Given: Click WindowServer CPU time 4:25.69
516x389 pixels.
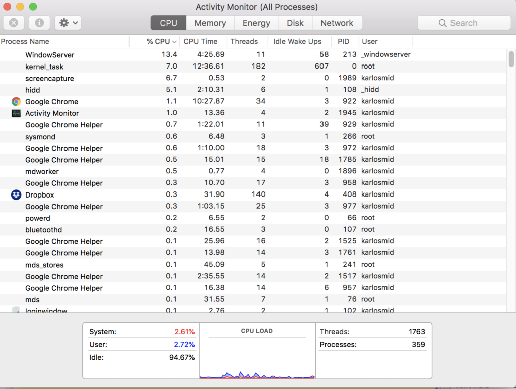Looking at the screenshot, I should click(211, 54).
